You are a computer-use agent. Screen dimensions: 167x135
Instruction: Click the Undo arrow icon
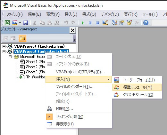pyautogui.click(x=66, y=23)
